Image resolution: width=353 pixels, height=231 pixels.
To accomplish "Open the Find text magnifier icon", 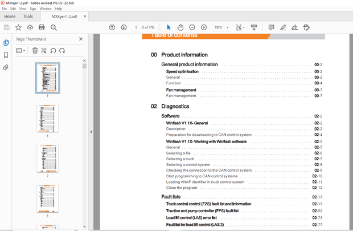I will [x=53, y=27].
